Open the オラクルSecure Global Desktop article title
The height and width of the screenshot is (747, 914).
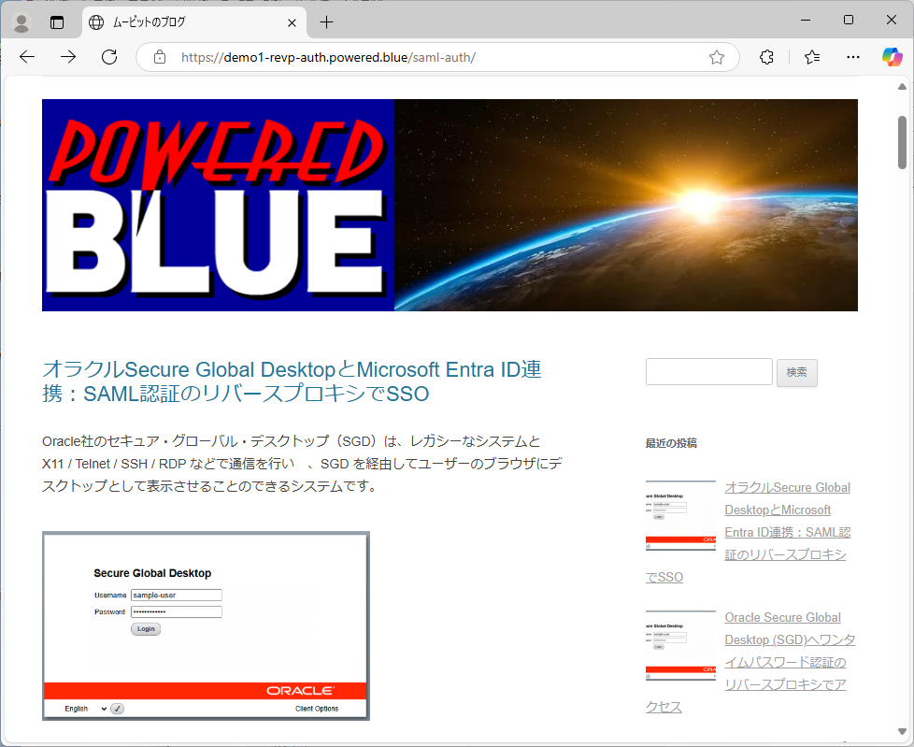292,381
